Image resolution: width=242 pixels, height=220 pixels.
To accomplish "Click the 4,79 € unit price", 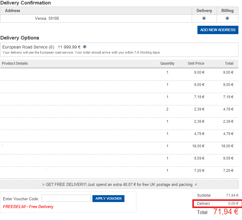I will point(199,134).
